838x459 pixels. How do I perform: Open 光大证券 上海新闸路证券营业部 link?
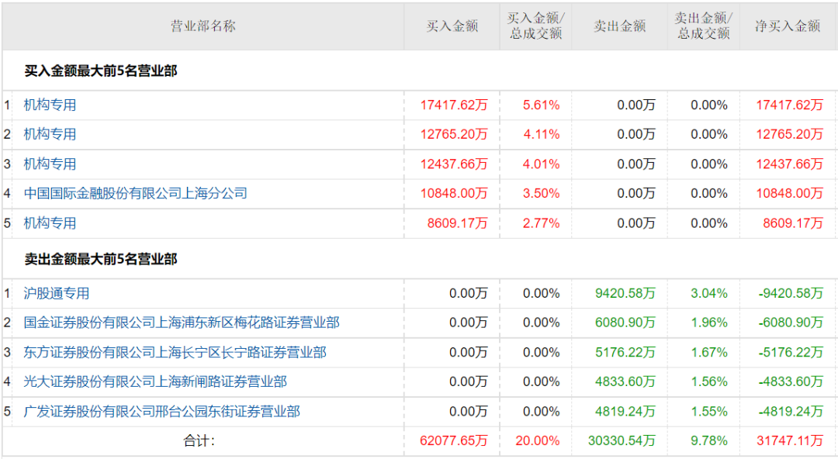coord(155,381)
